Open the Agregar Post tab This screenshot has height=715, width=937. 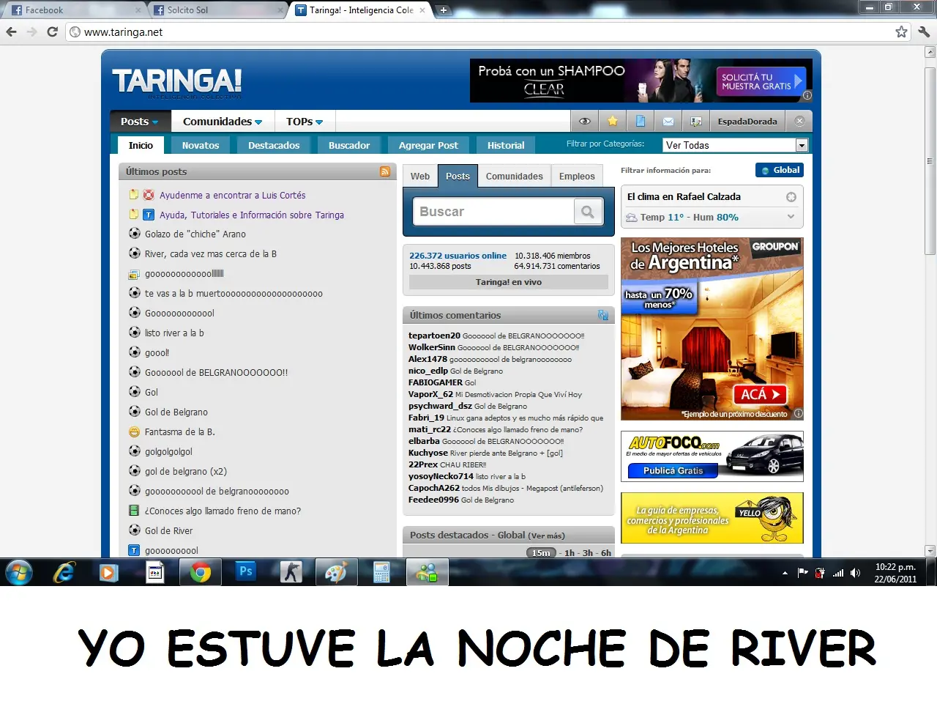click(x=428, y=145)
